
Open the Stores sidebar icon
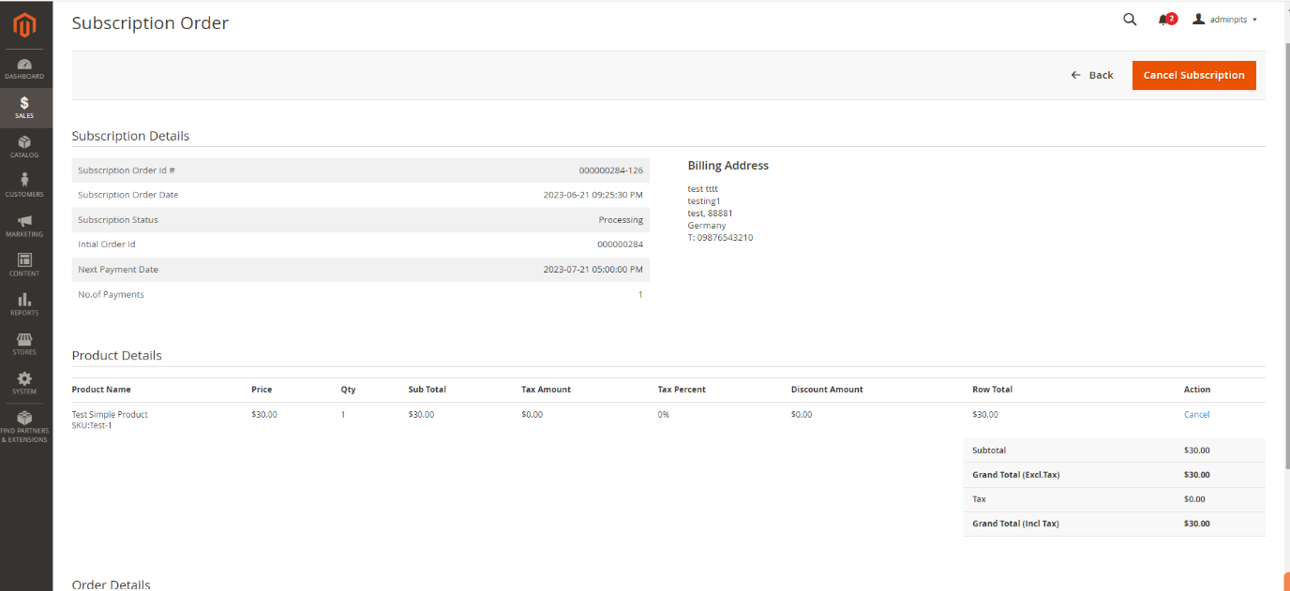24,344
